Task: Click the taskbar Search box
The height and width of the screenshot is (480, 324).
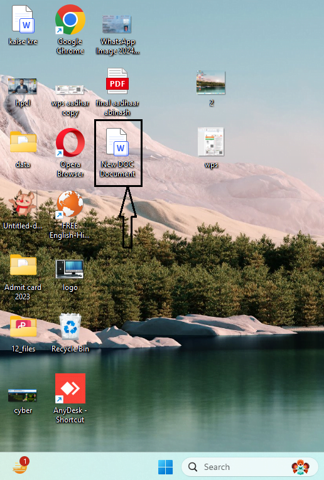Action: pos(250,467)
